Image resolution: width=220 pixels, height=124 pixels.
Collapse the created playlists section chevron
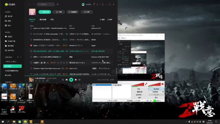[x=21, y=57]
